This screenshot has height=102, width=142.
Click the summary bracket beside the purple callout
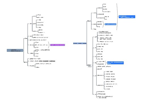coord(49,45)
